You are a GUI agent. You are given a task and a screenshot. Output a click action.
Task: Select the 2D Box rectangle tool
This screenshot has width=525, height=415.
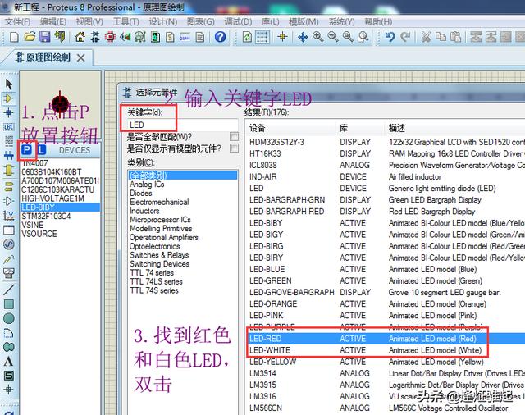[9, 304]
